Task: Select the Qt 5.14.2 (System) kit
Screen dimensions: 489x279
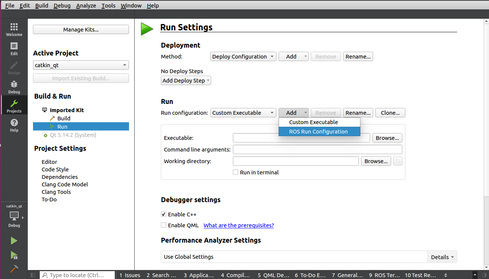Action: pyautogui.click(x=73, y=135)
